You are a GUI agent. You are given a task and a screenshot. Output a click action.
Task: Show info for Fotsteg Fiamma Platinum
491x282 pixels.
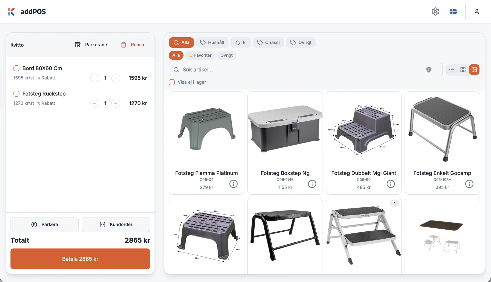click(x=233, y=184)
